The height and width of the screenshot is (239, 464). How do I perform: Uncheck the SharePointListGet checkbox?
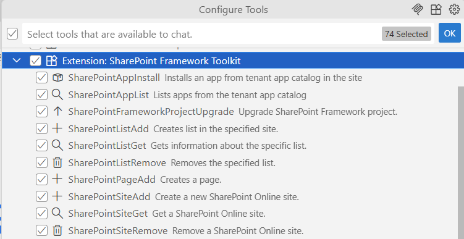pyautogui.click(x=41, y=146)
